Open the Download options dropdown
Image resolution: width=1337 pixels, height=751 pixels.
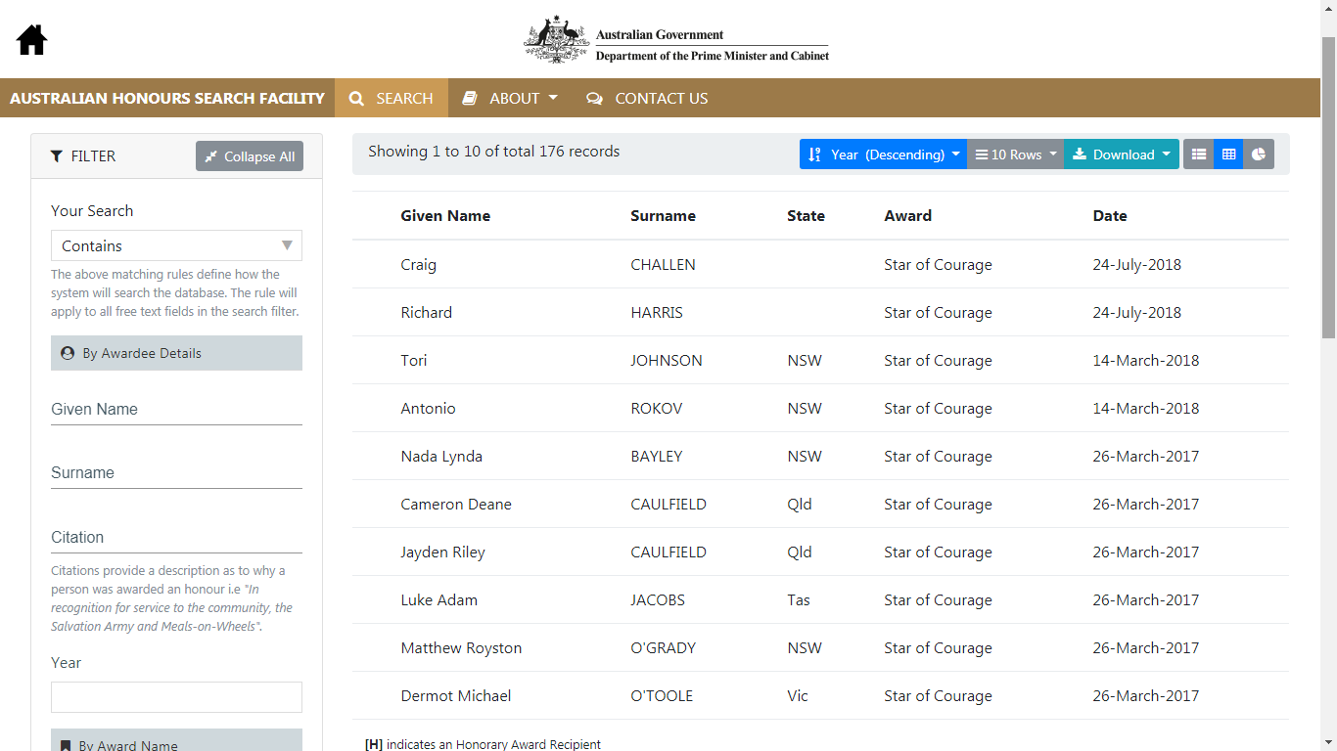pyautogui.click(x=1122, y=155)
